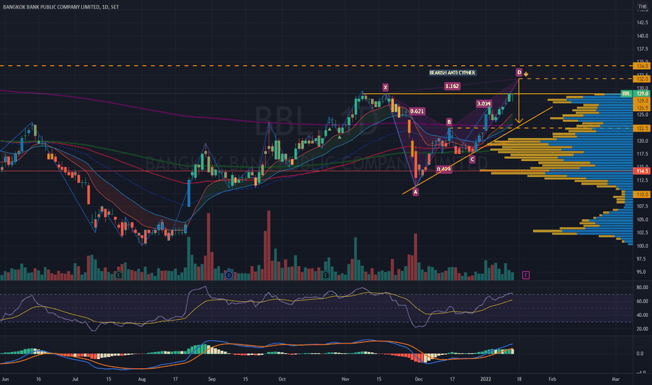Select pattern point label B
The height and width of the screenshot is (385, 652).
pyautogui.click(x=449, y=122)
